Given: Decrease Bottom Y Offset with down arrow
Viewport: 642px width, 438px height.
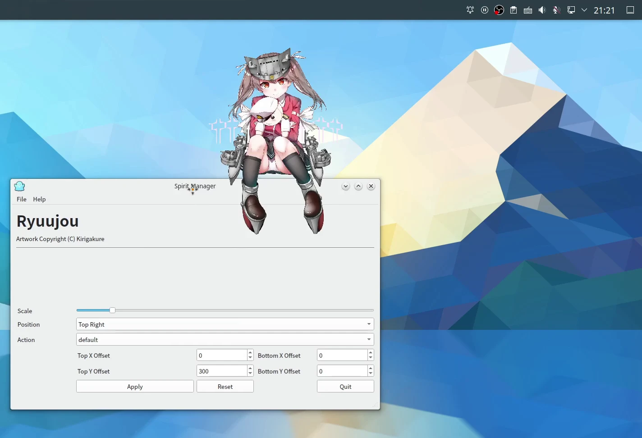Looking at the screenshot, I should [371, 374].
